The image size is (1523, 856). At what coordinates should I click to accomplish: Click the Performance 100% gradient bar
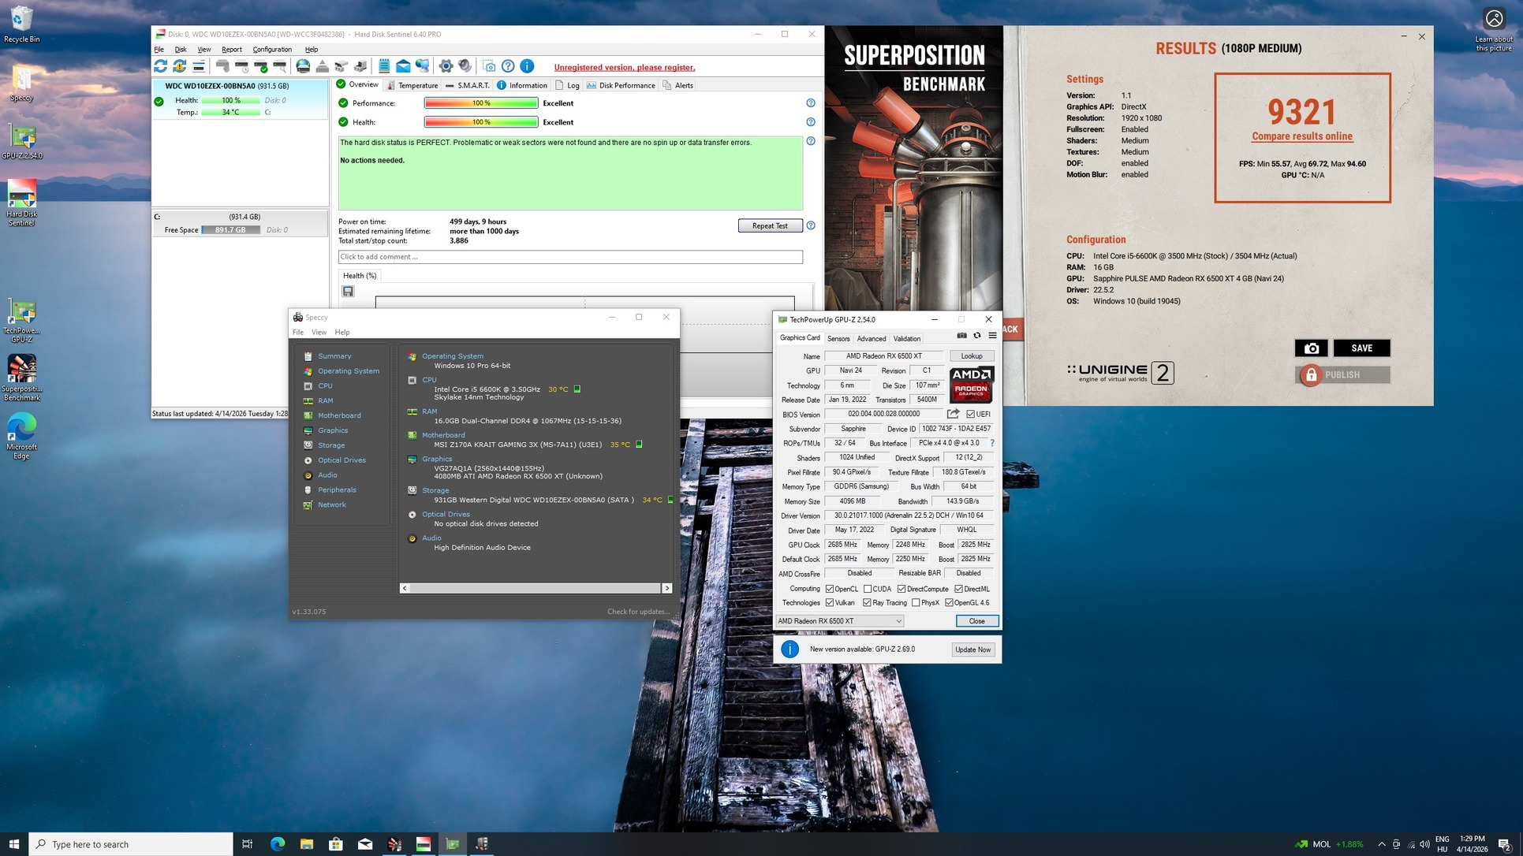tap(480, 103)
